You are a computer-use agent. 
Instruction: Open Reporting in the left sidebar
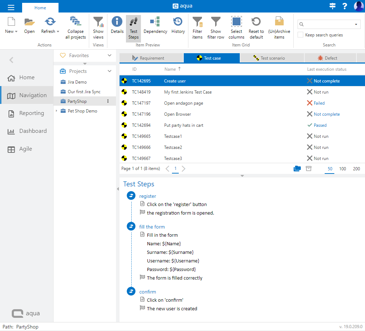tap(31, 113)
